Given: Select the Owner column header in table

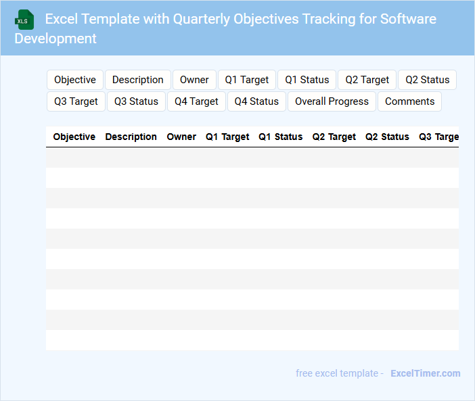Looking at the screenshot, I should click(x=181, y=137).
